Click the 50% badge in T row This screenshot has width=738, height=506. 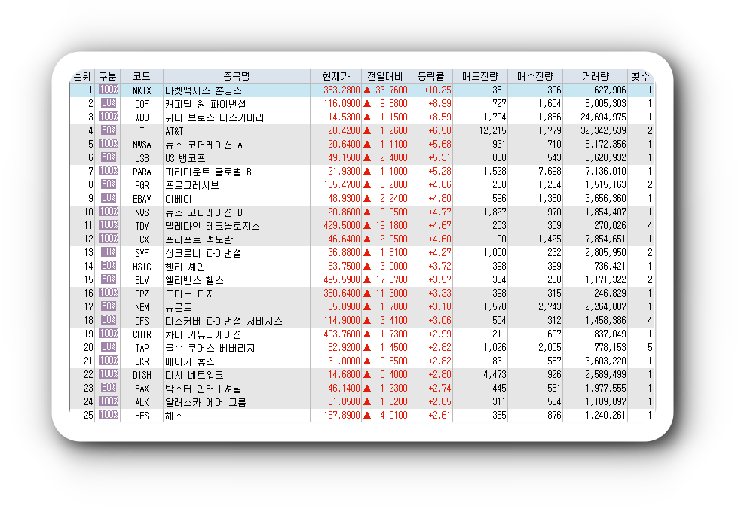(109, 130)
